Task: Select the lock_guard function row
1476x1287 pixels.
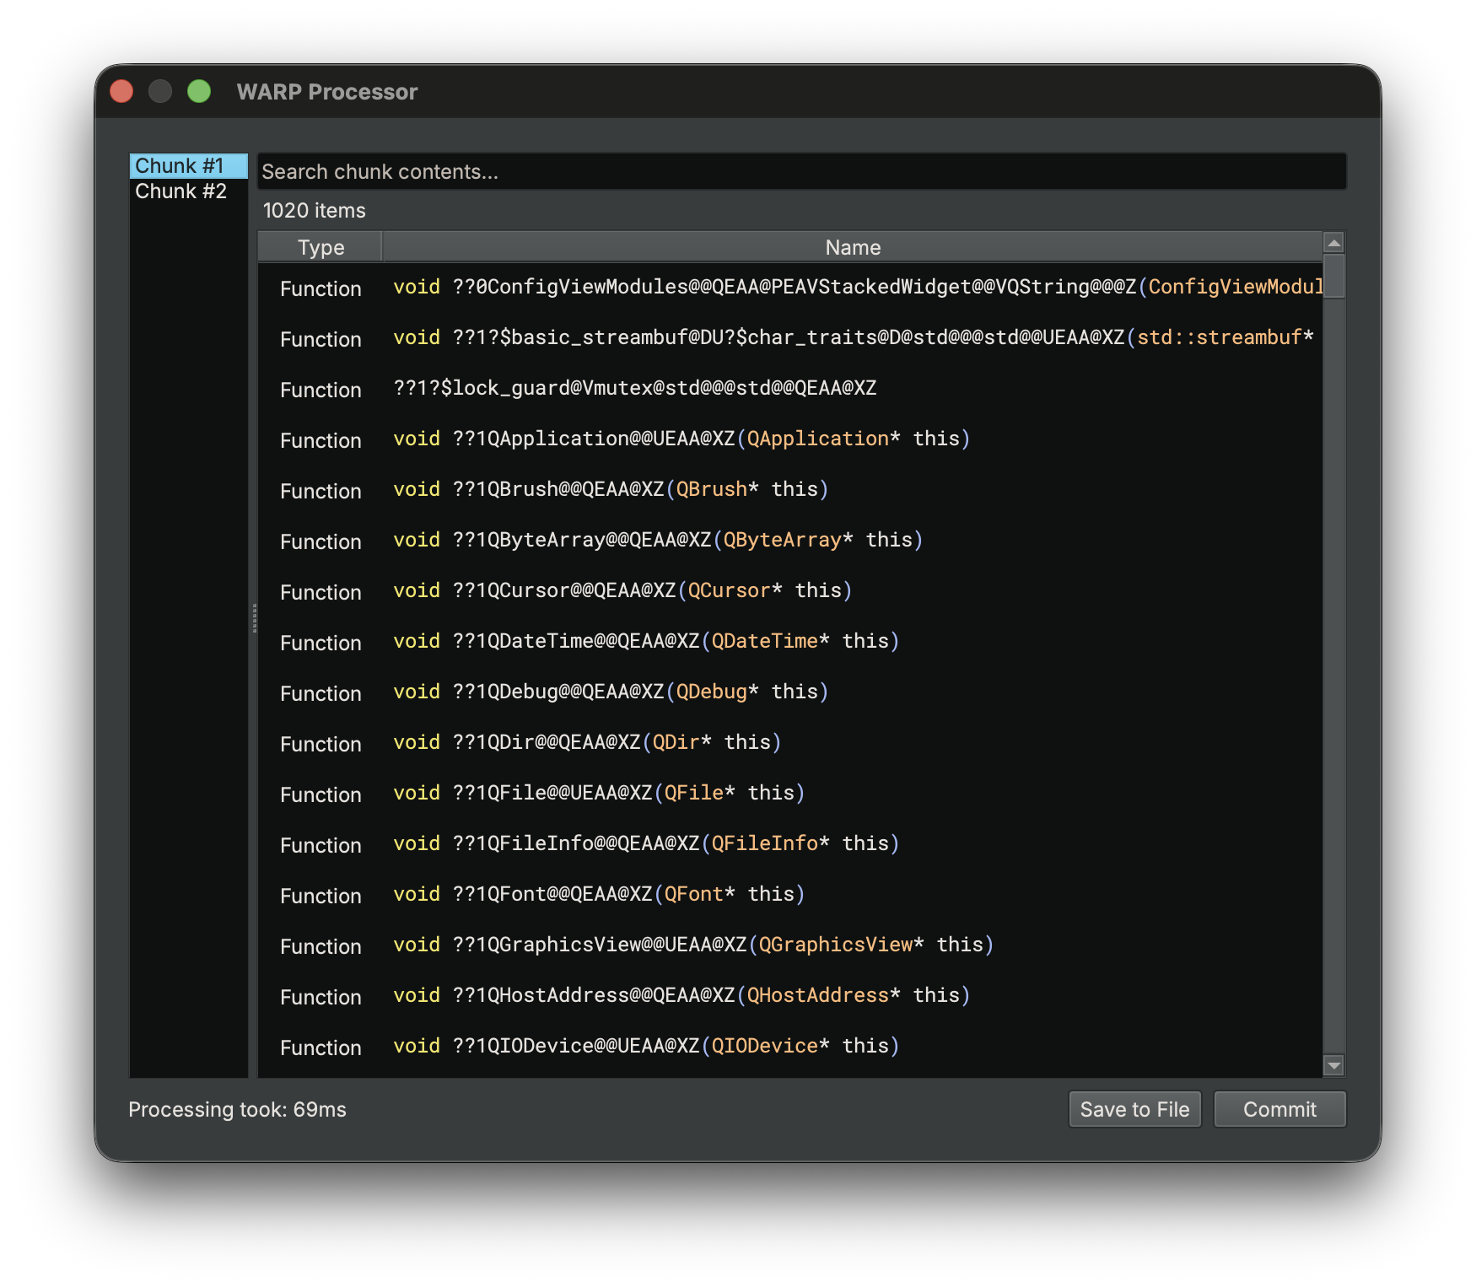Action: (634, 389)
